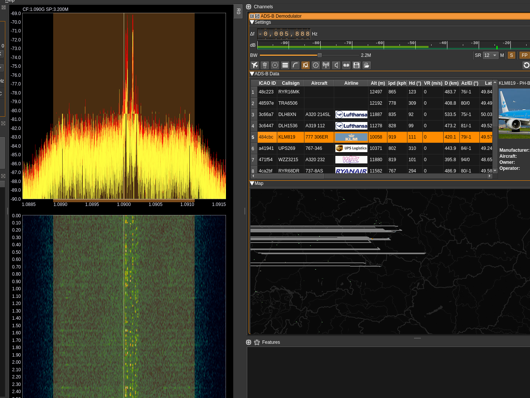Click the flight path curve icon
Screen dimensions: 530x398
point(295,65)
